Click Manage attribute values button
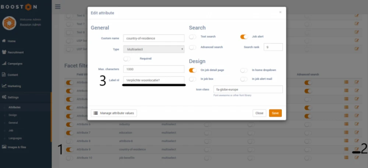The height and width of the screenshot is (168, 368). click(x=114, y=113)
